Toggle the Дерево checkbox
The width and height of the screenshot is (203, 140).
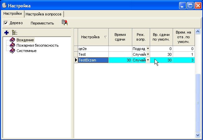click(x=6, y=23)
